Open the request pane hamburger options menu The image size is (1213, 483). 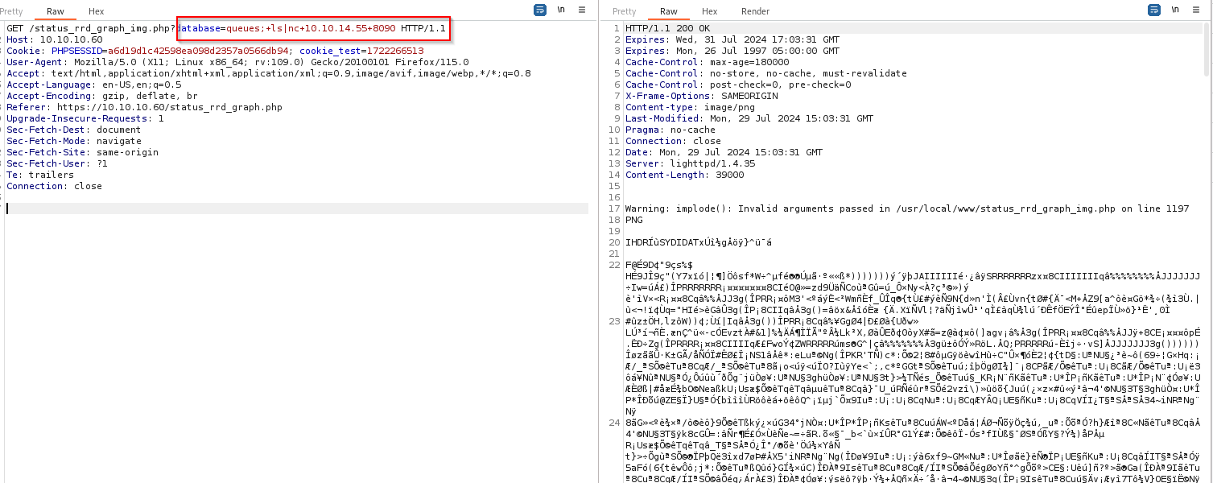click(583, 10)
